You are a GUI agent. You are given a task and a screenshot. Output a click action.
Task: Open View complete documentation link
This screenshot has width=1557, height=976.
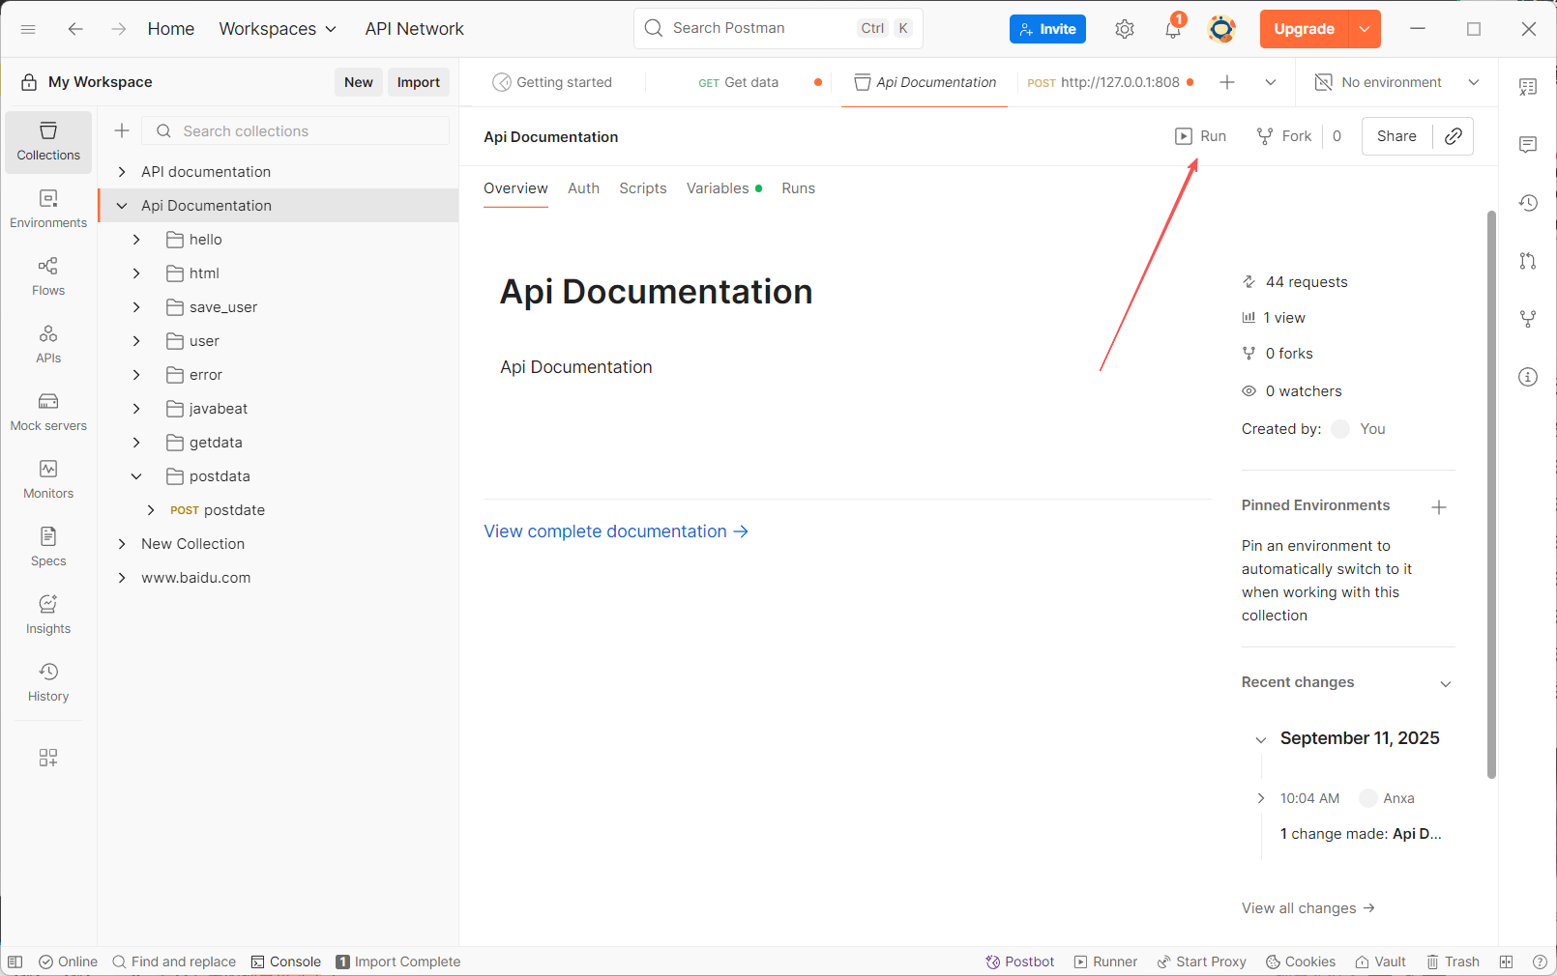[x=616, y=531]
